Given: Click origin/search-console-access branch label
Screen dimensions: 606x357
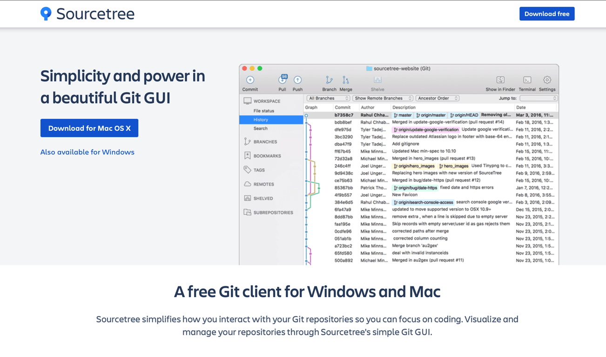Looking at the screenshot, I should (x=423, y=202).
